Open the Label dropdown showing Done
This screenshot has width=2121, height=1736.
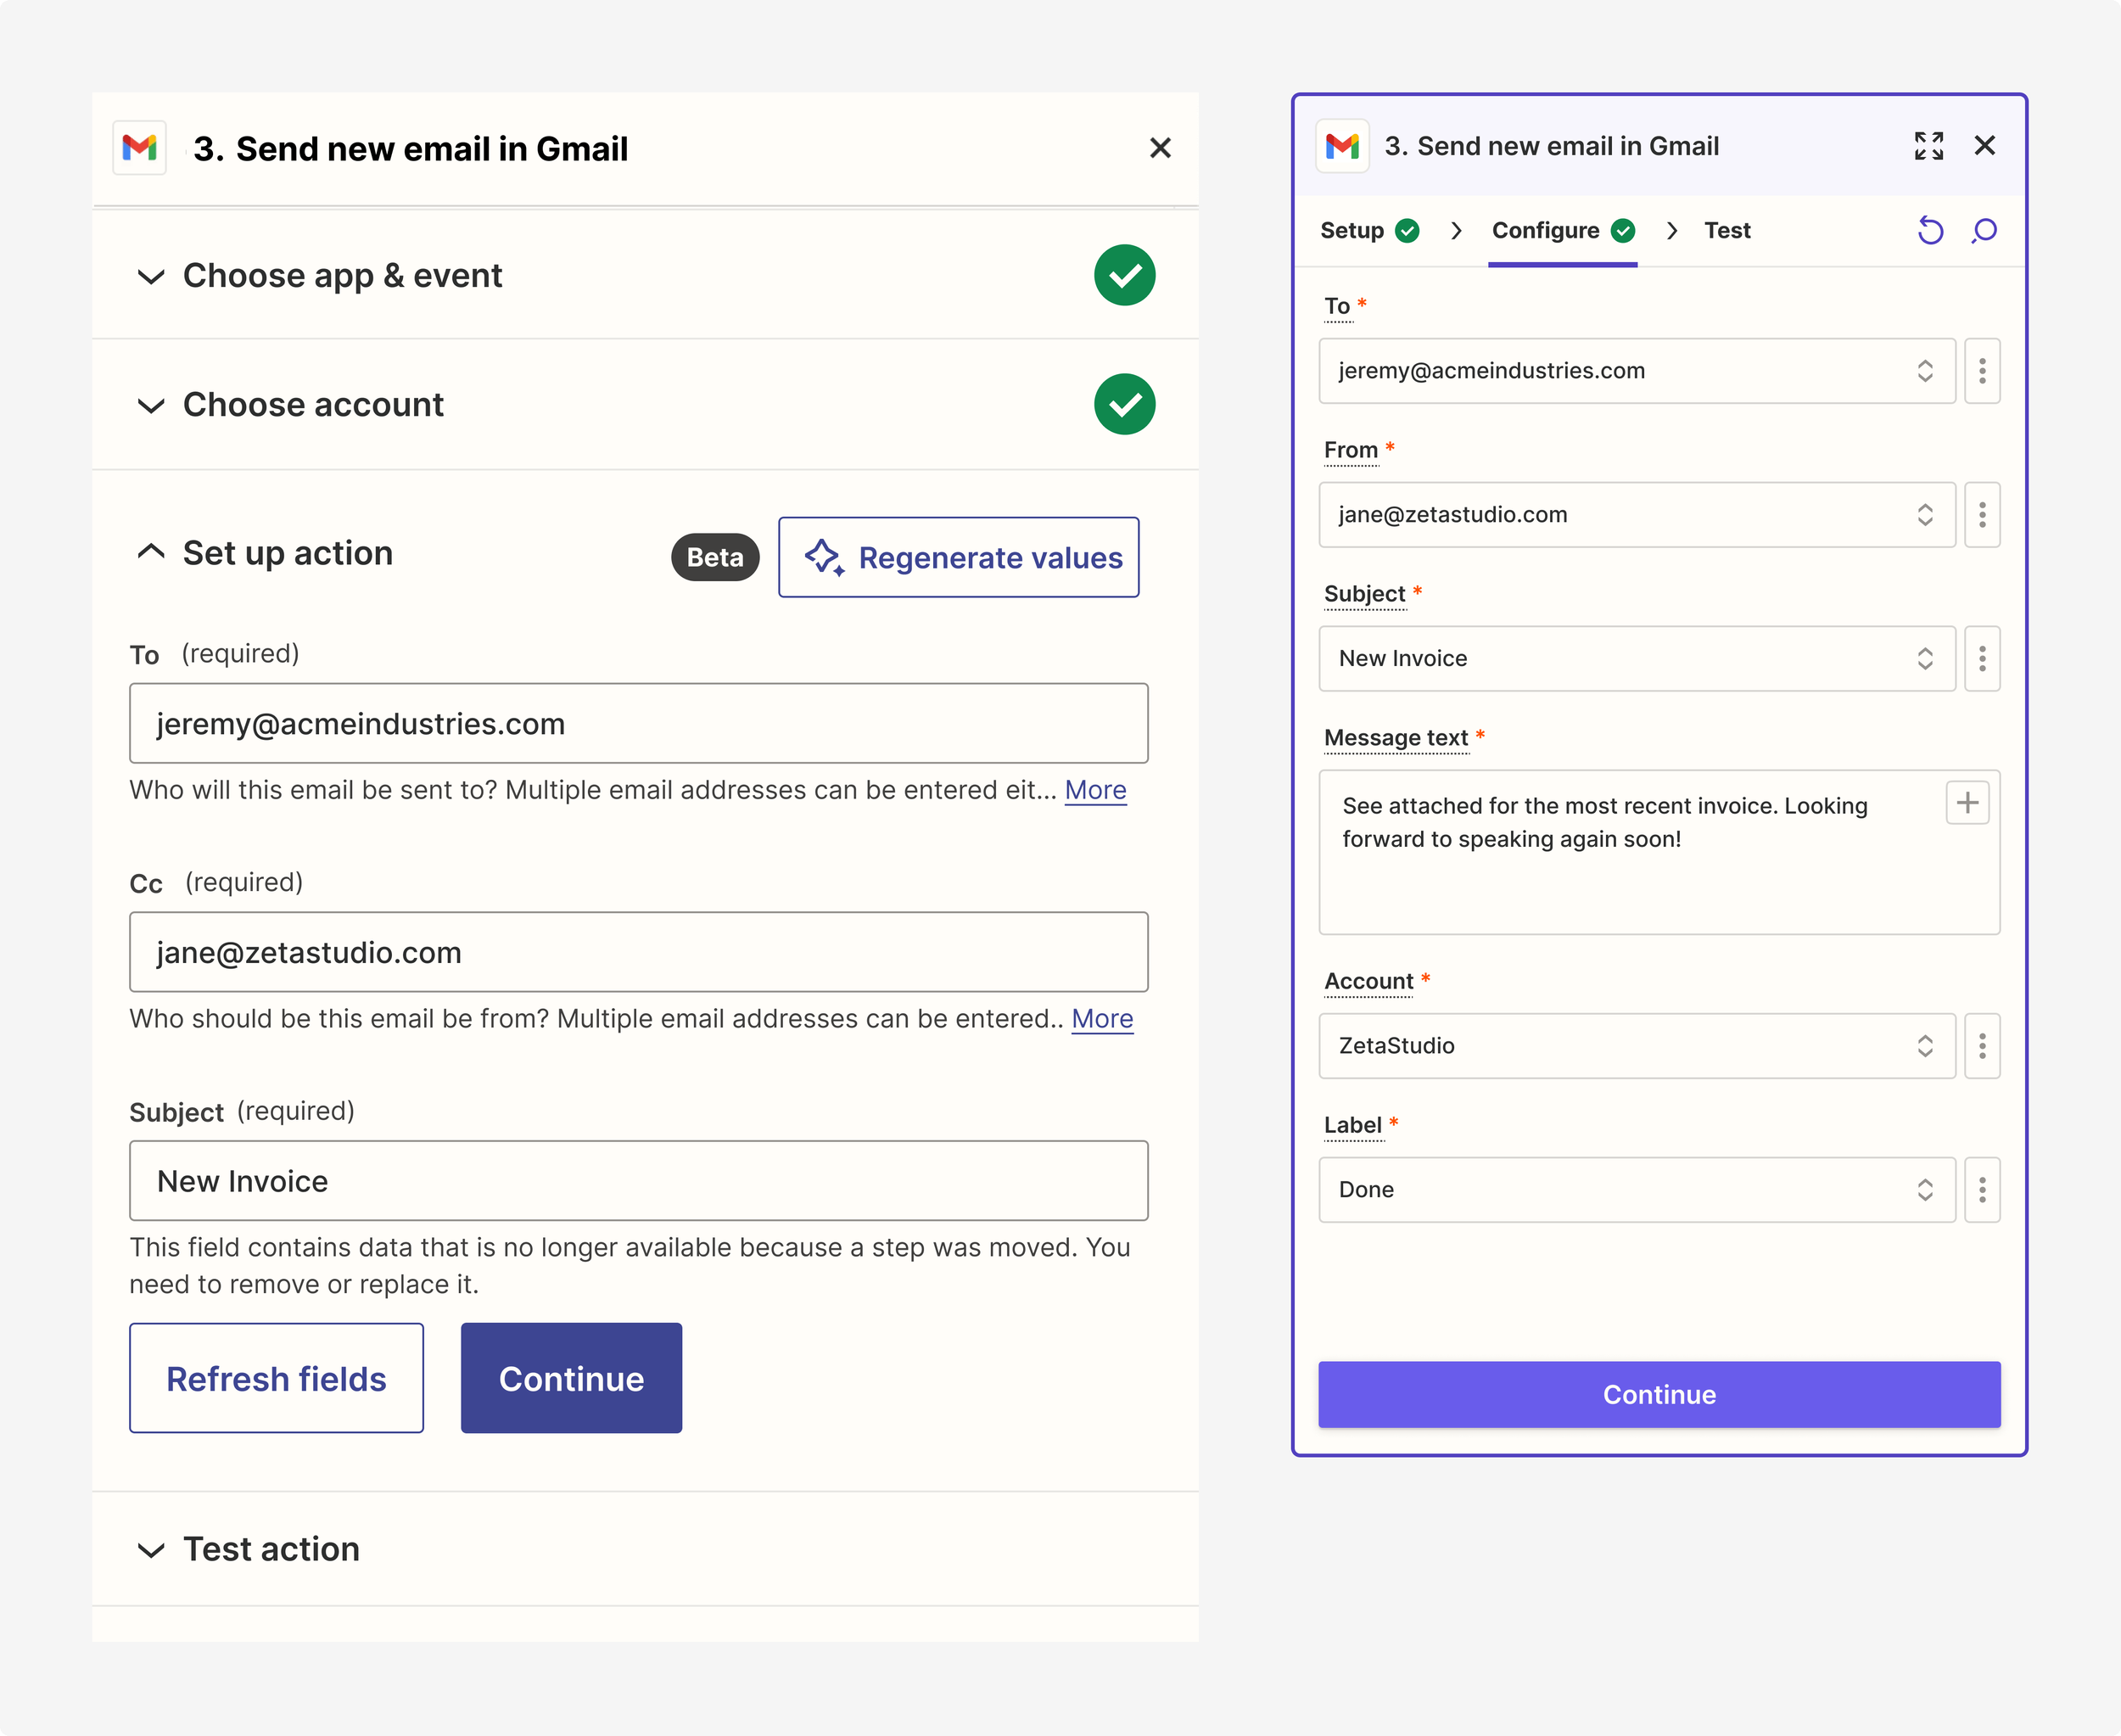(1636, 1190)
